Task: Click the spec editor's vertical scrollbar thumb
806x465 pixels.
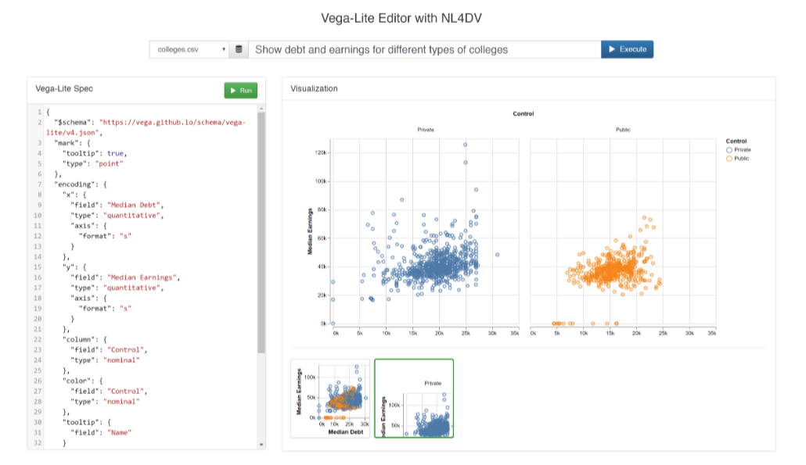Action: (261, 234)
